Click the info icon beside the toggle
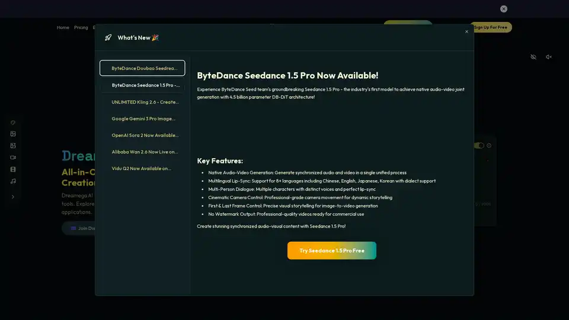Image resolution: width=569 pixels, height=320 pixels. pos(489,146)
